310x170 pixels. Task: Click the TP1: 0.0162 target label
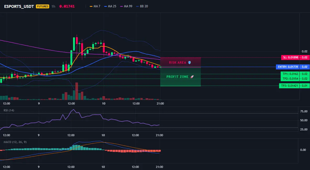click(x=290, y=74)
